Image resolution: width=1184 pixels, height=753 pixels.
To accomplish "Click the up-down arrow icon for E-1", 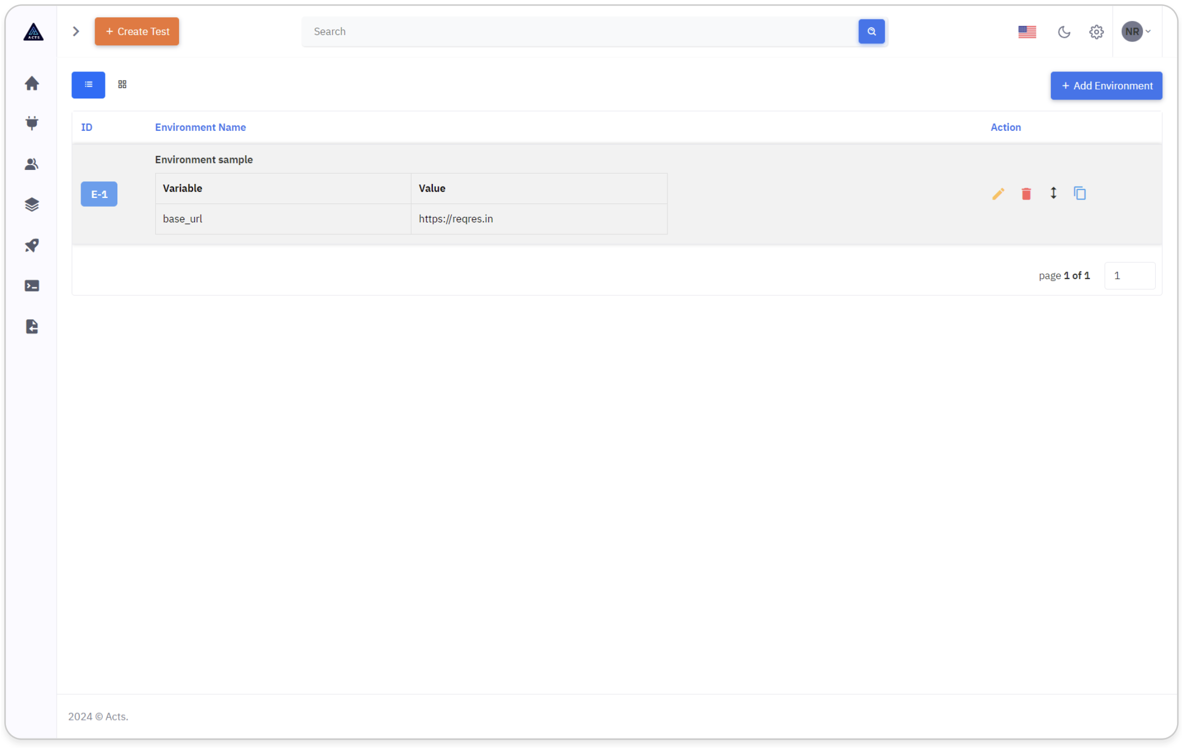I will pos(1053,193).
